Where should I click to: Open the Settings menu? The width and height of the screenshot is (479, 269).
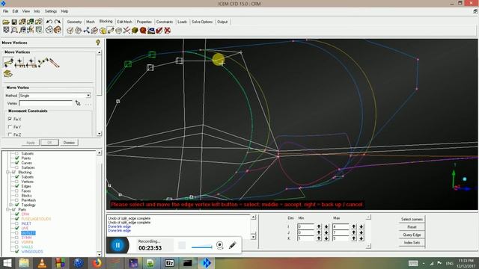[x=51, y=11]
